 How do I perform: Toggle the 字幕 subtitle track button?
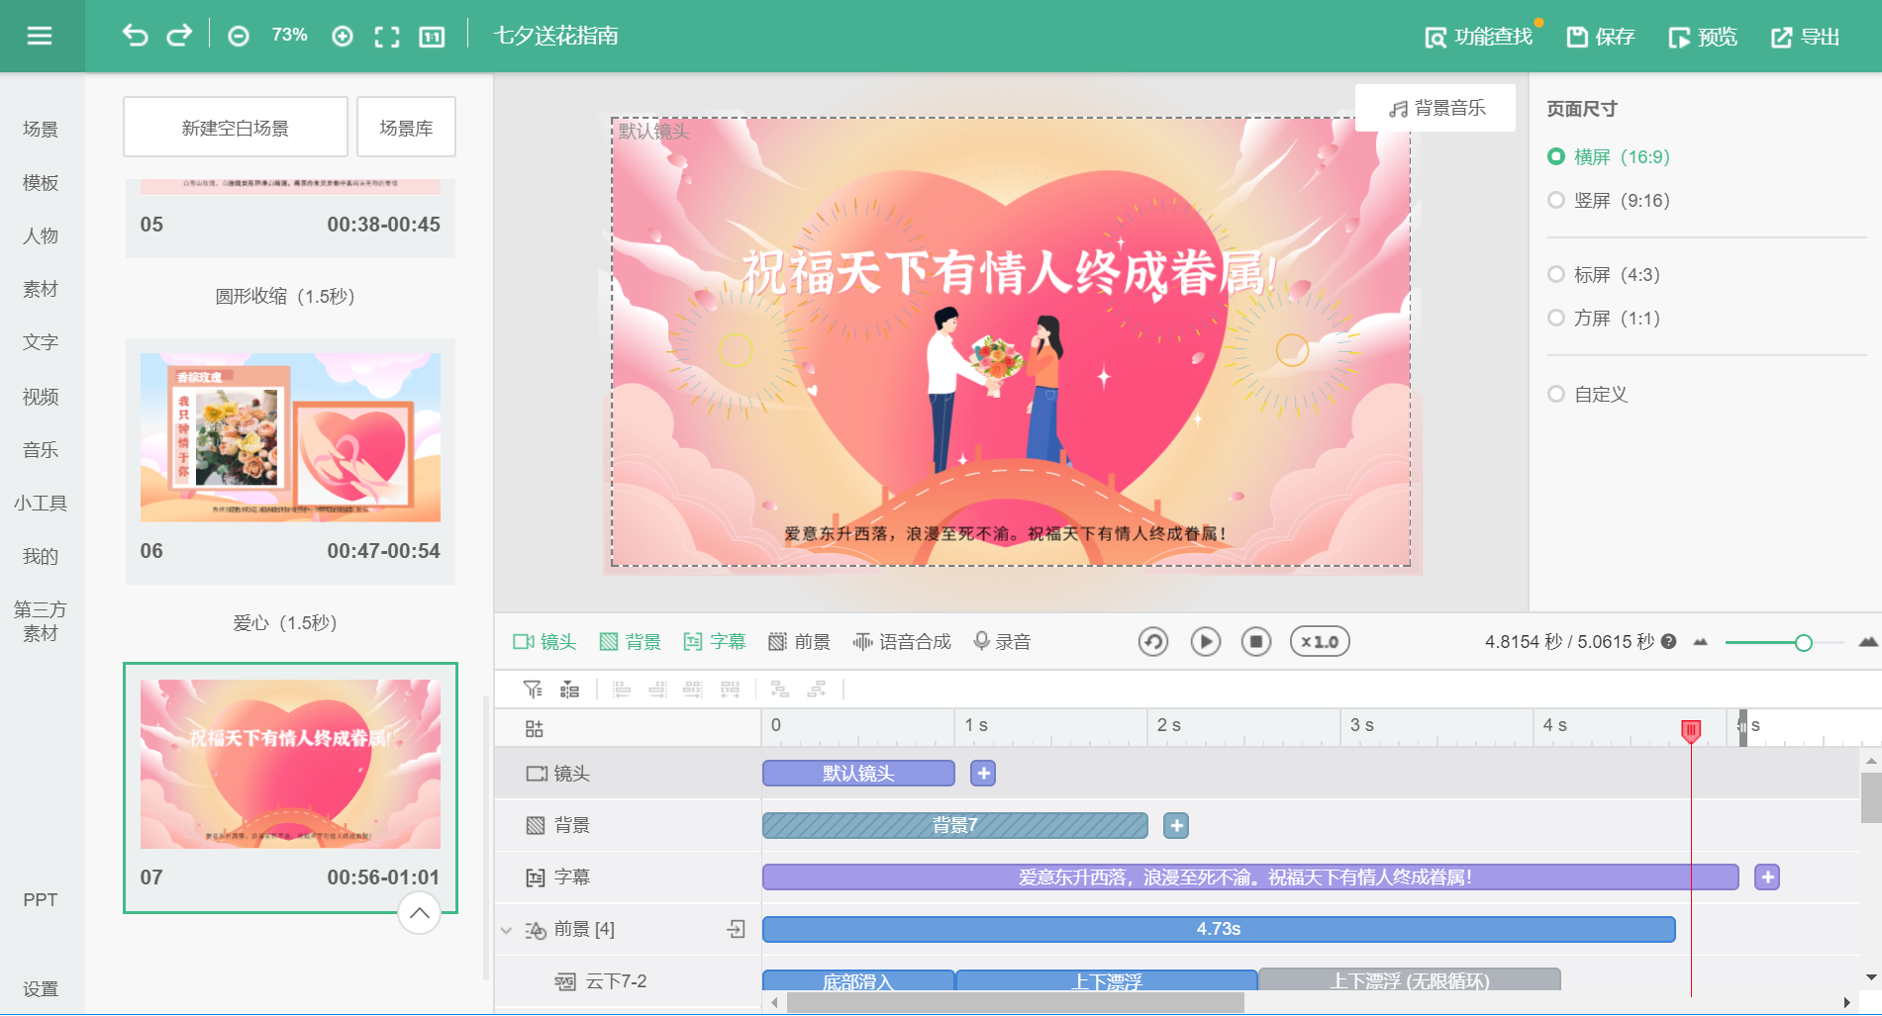[x=715, y=641]
